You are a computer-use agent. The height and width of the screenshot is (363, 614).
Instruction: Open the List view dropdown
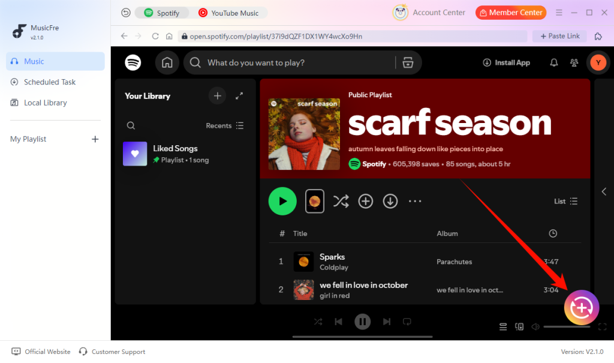pyautogui.click(x=566, y=201)
